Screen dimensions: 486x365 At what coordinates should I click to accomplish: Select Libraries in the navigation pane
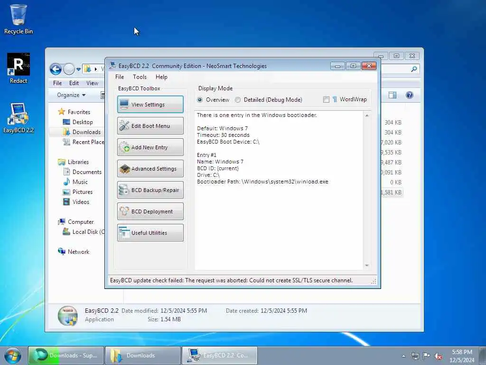(74, 162)
